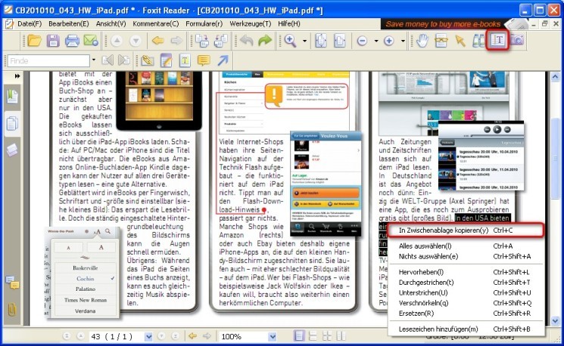Select Hervorheben(l) from the context menu
Screen dimensions: 564x346
tap(466, 272)
